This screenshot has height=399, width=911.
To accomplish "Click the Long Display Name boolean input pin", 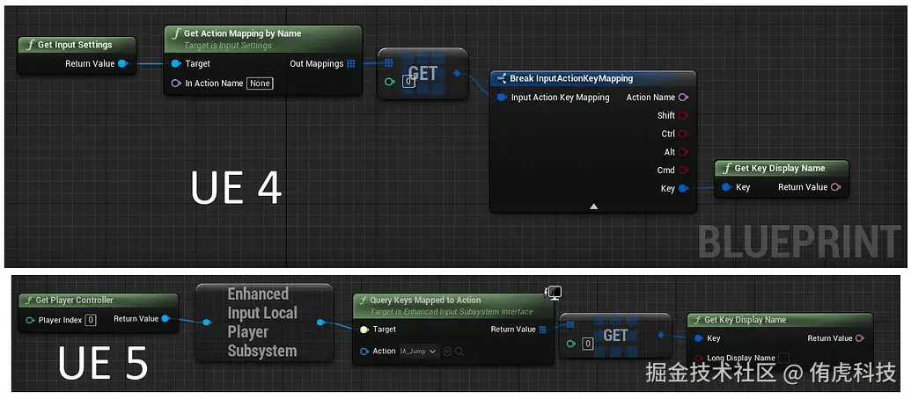I will [x=699, y=358].
